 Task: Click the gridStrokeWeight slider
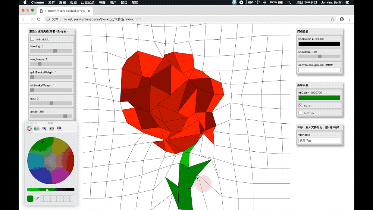[51, 77]
